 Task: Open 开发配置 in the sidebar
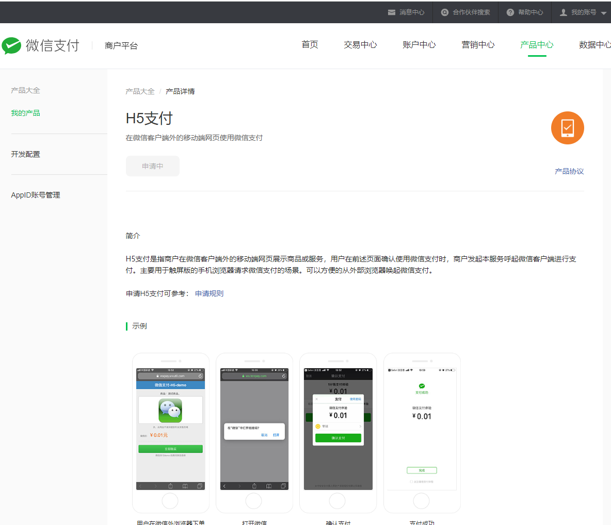[x=26, y=154]
